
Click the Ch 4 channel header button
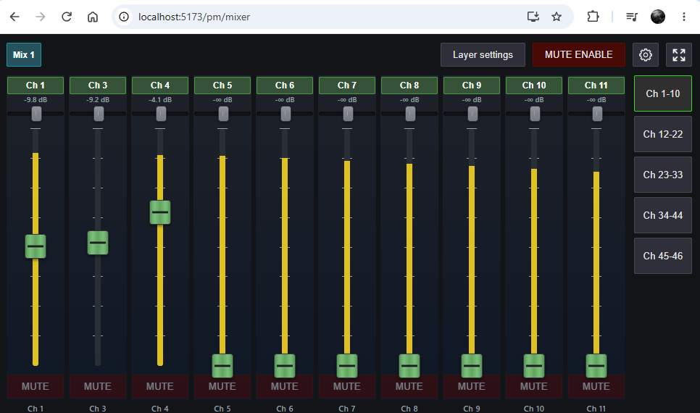coord(160,85)
